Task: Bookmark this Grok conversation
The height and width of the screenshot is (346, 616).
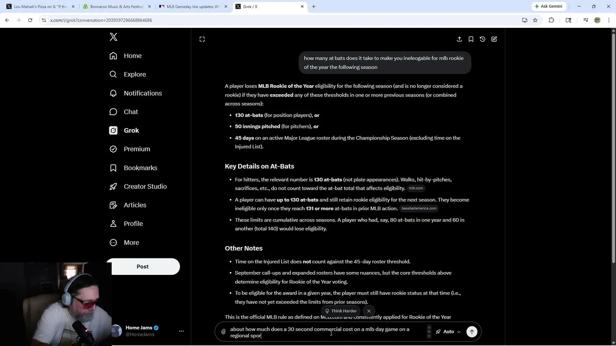Action: tap(471, 39)
